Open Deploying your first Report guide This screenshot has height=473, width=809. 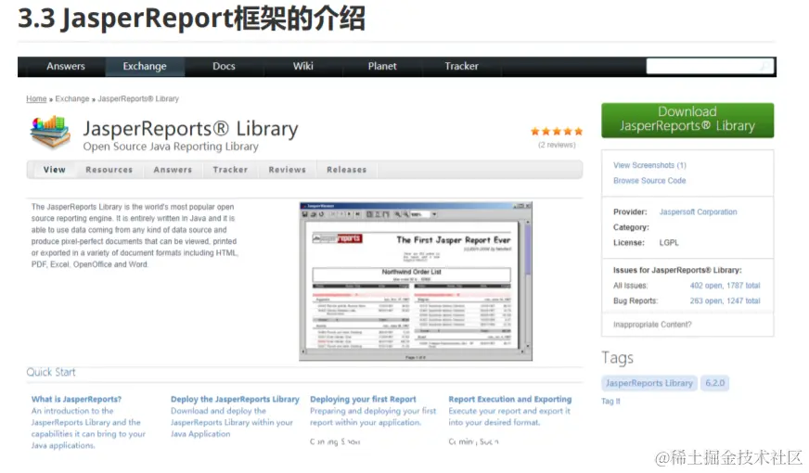click(363, 399)
